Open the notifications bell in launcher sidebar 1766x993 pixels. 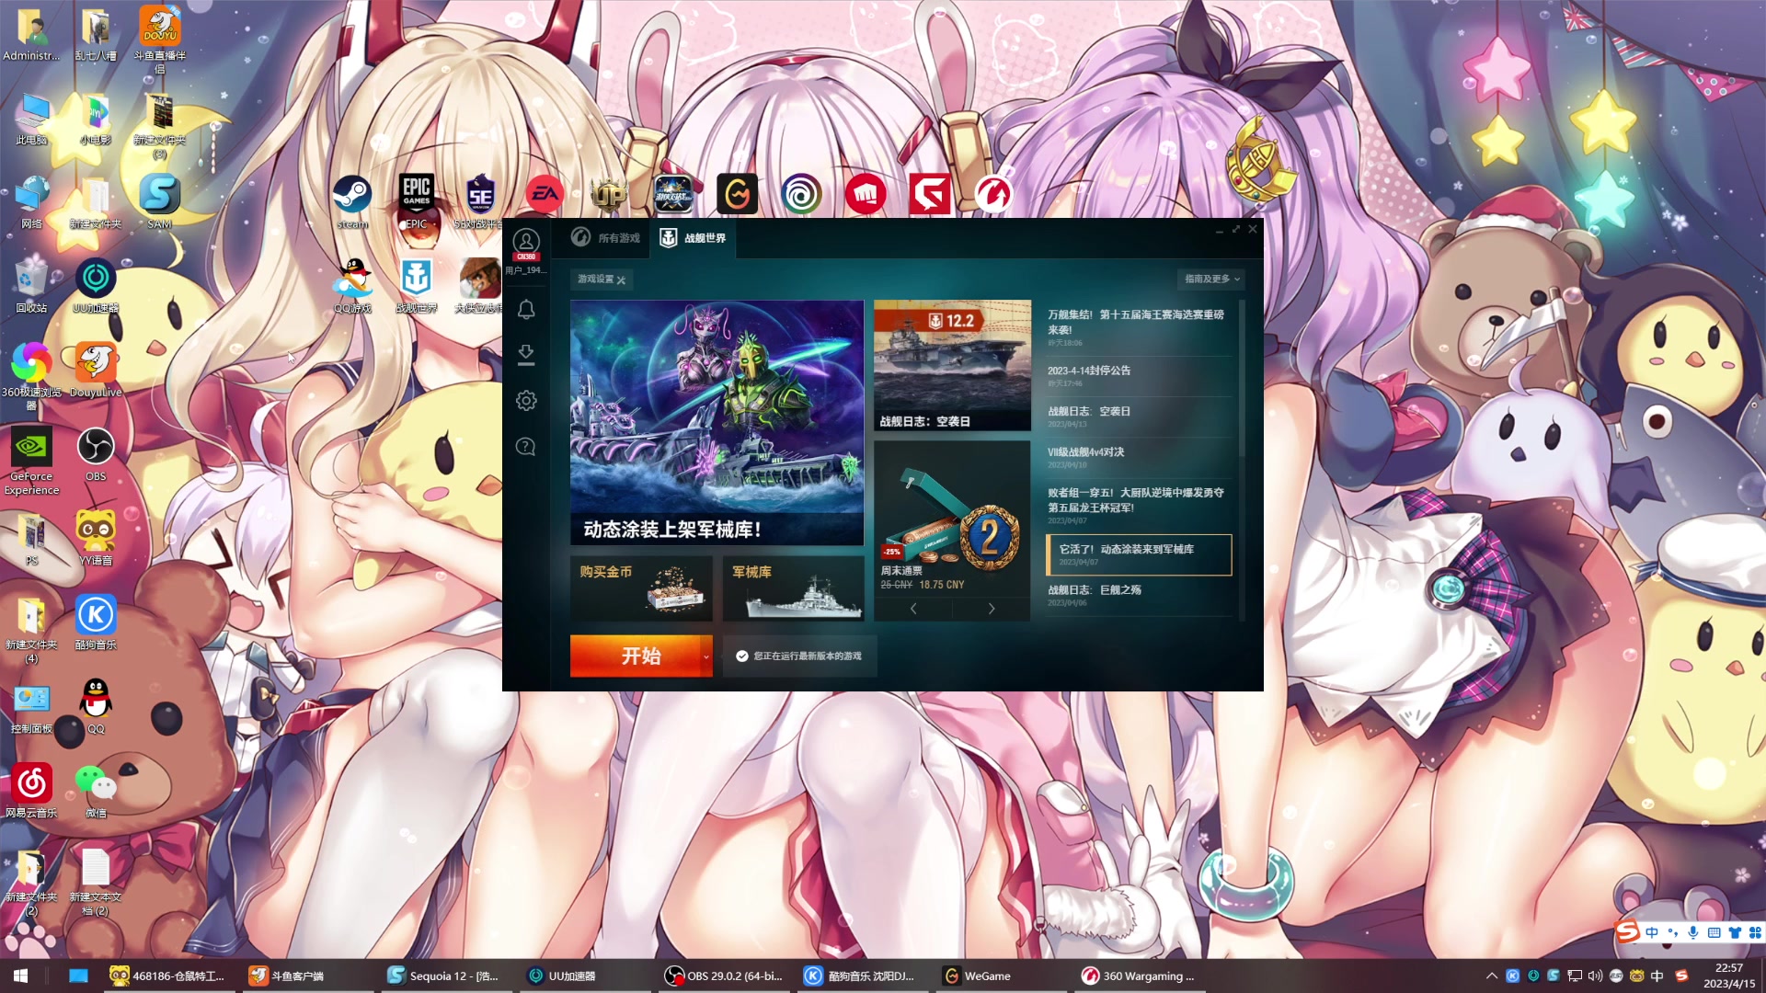[526, 310]
